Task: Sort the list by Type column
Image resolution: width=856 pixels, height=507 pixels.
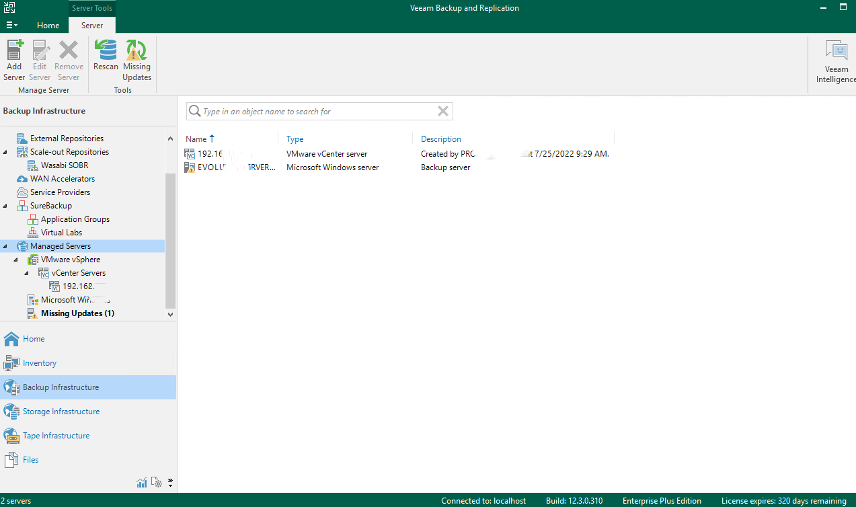Action: (295, 139)
